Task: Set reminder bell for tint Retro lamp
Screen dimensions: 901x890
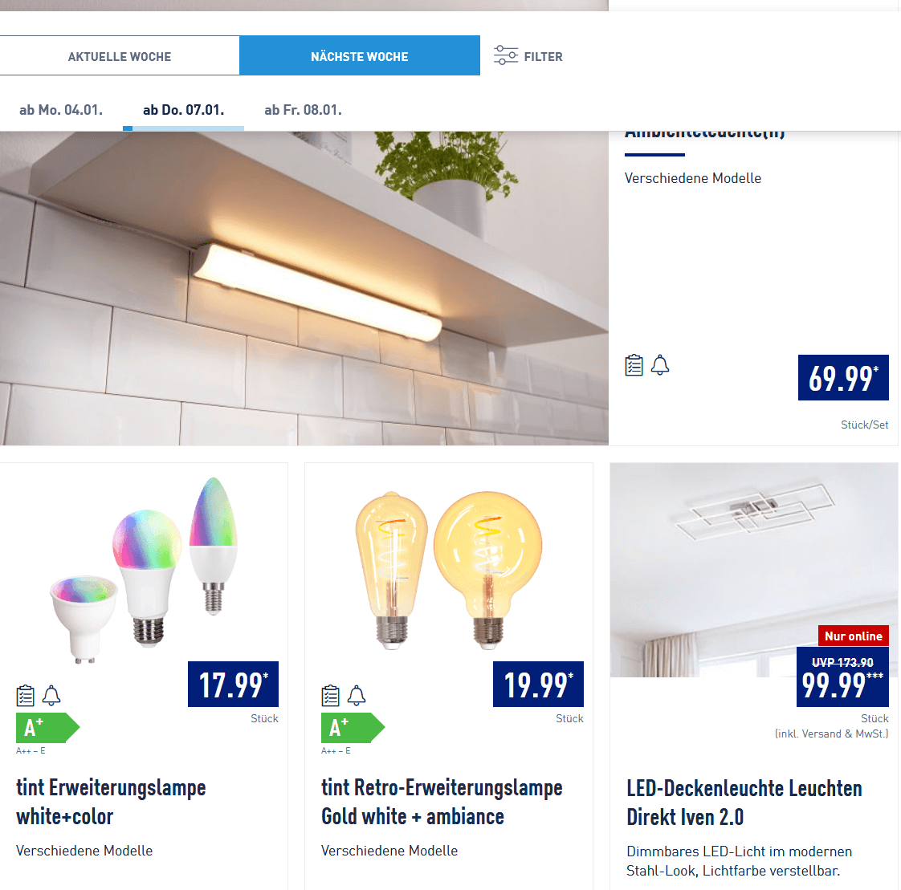Action: click(357, 695)
